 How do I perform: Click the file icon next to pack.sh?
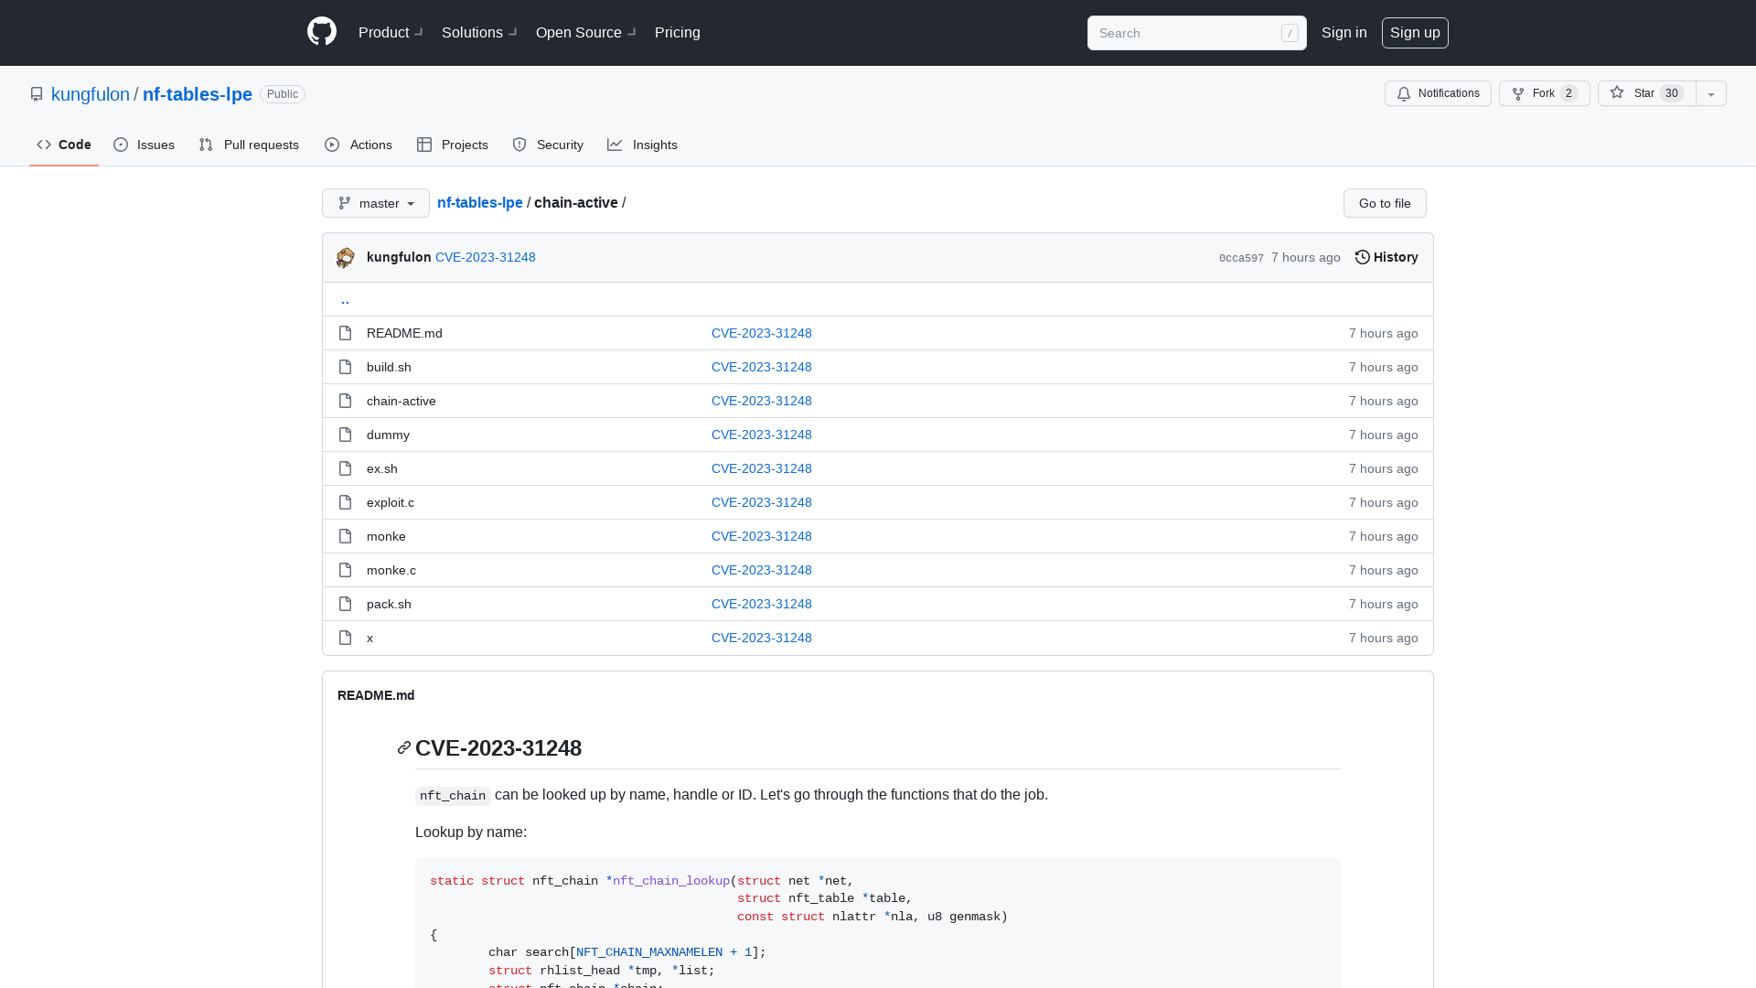345,604
